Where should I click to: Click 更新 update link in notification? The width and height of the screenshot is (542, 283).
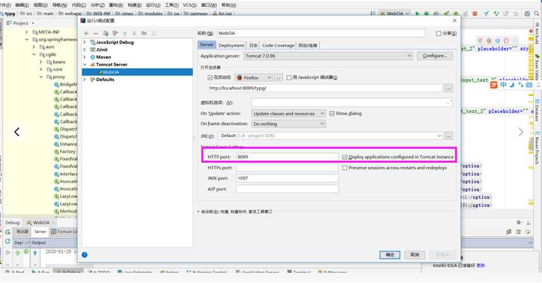(481, 265)
